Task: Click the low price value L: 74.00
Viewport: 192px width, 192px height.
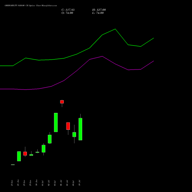Action: tap(98, 13)
